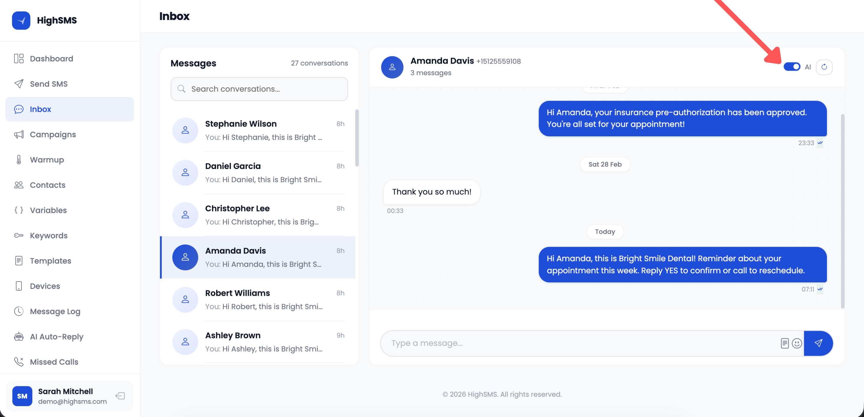This screenshot has width=864, height=417.
Task: Open Devices using the phone icon
Action: pos(19,286)
